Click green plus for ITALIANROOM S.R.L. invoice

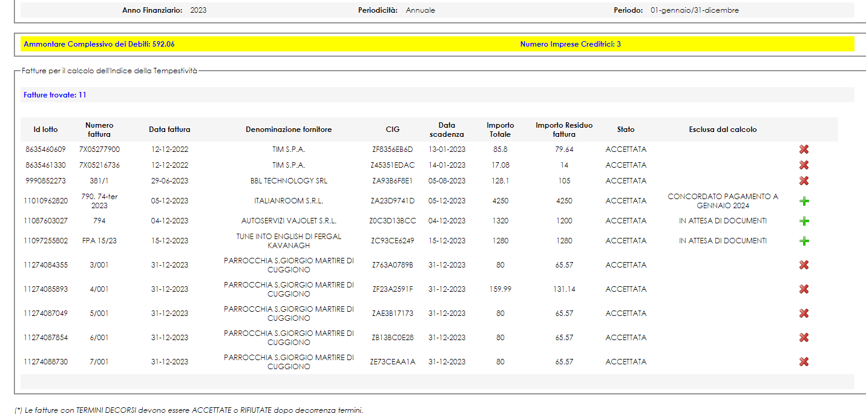(x=804, y=201)
